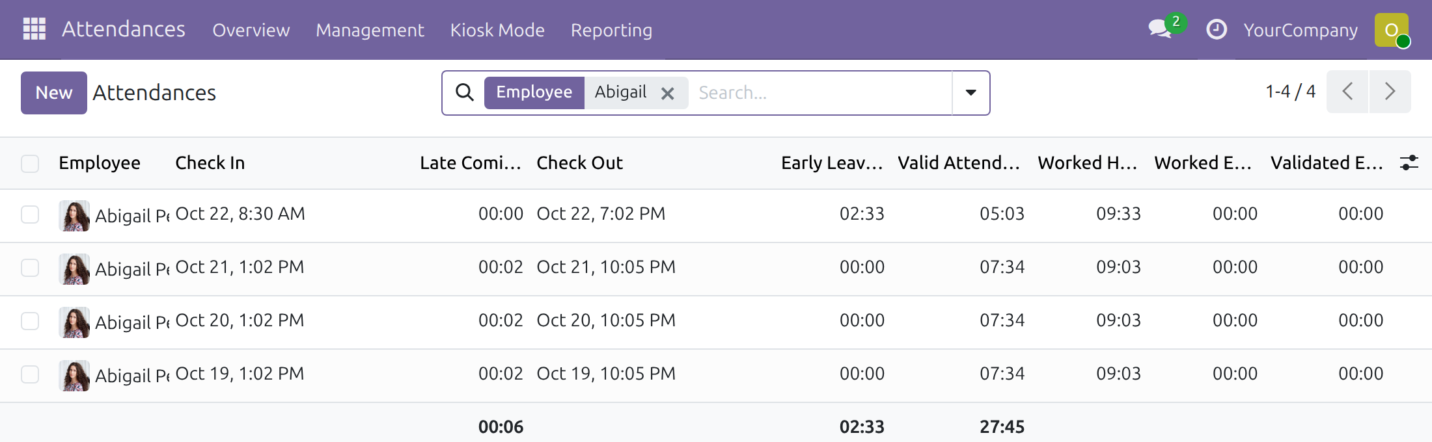Click Abigail's avatar in Oct 20 row
The height and width of the screenshot is (442, 1432).
click(x=74, y=322)
